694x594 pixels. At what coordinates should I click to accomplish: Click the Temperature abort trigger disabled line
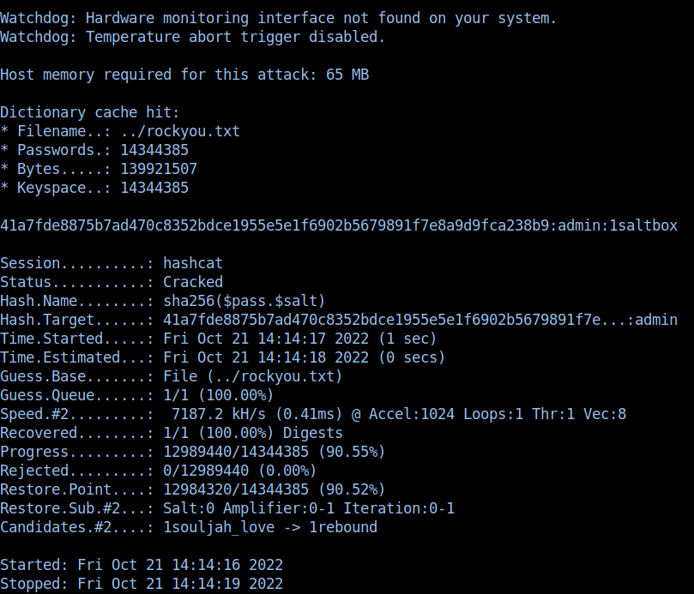tap(192, 37)
